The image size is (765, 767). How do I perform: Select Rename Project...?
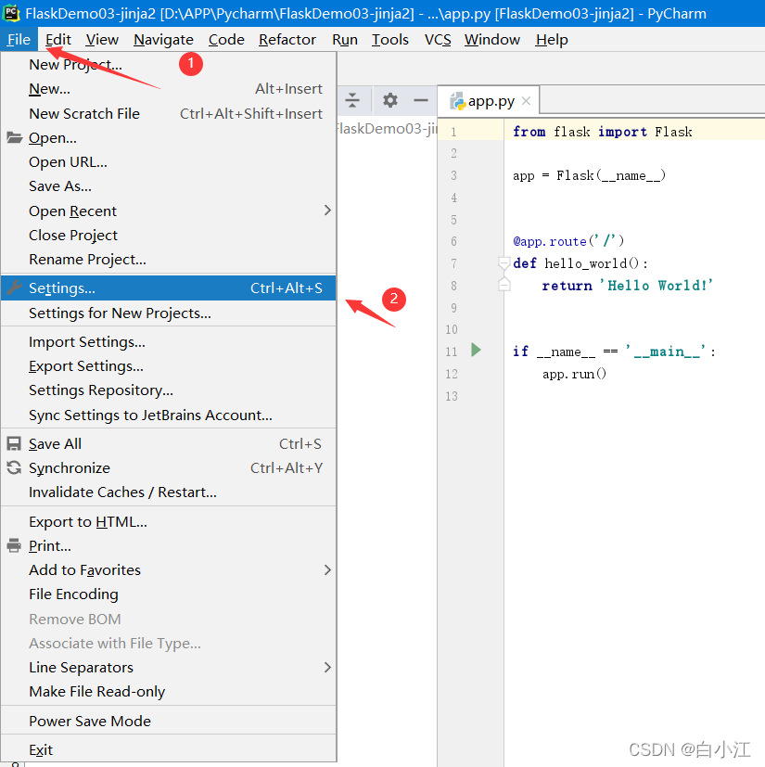tap(168, 260)
